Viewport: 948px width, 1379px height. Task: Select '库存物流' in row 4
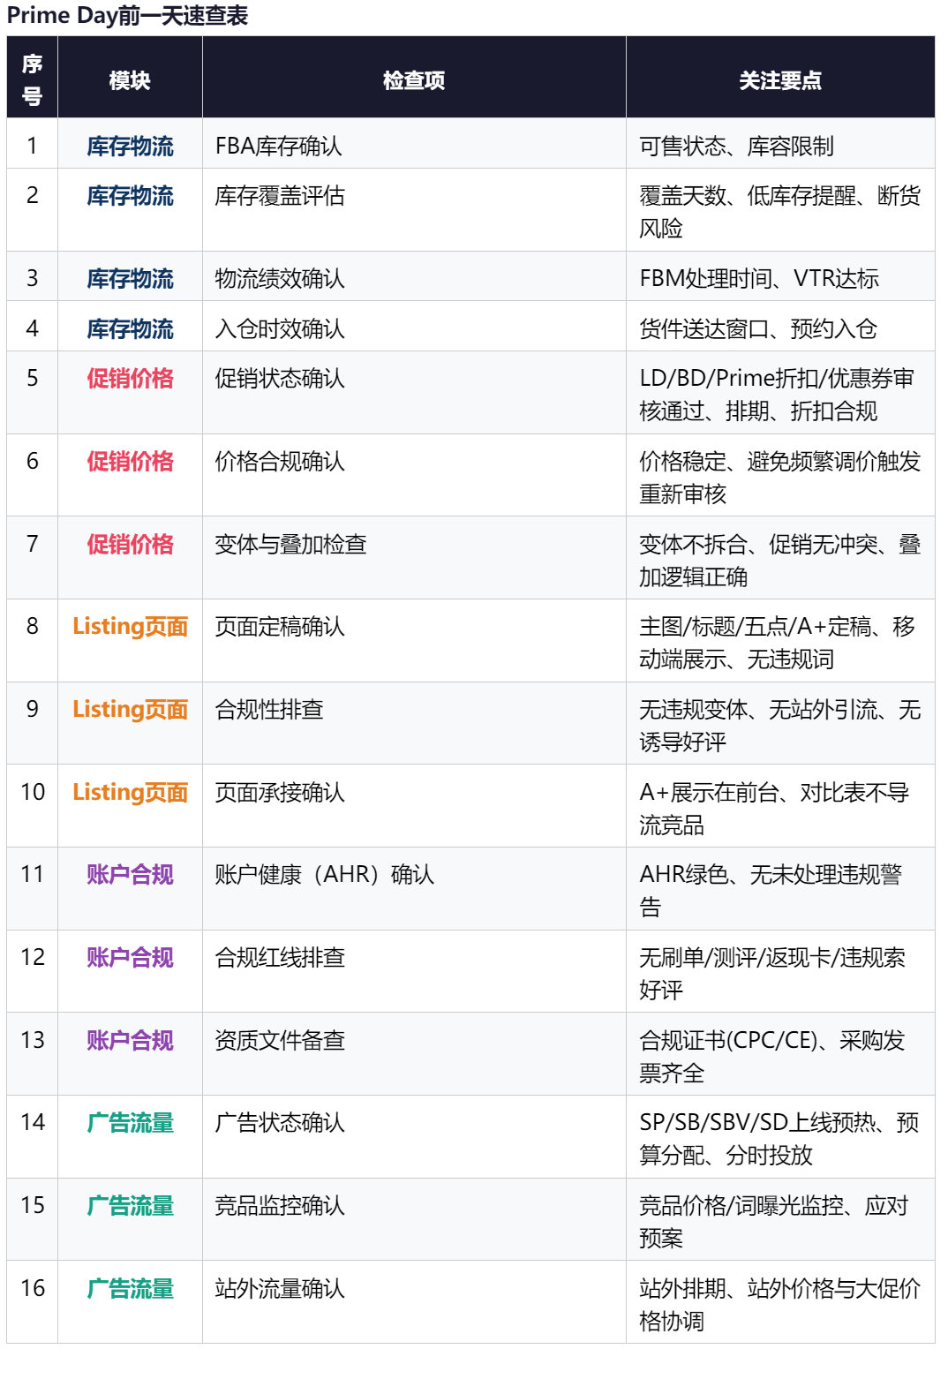click(130, 328)
